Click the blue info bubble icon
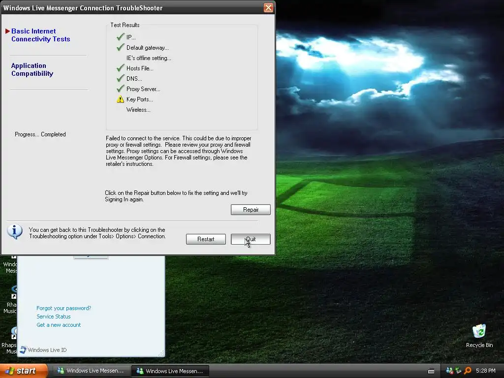This screenshot has height=378, width=504. pos(15,232)
